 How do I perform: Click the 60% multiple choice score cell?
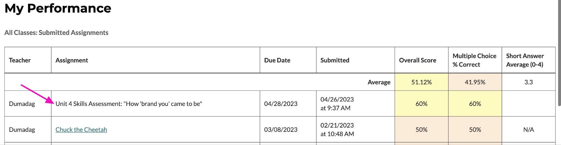tap(475, 104)
